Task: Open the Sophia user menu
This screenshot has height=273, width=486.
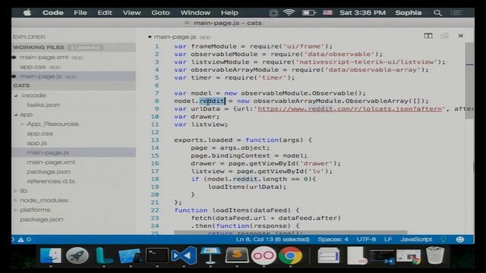Action: pyautogui.click(x=409, y=13)
